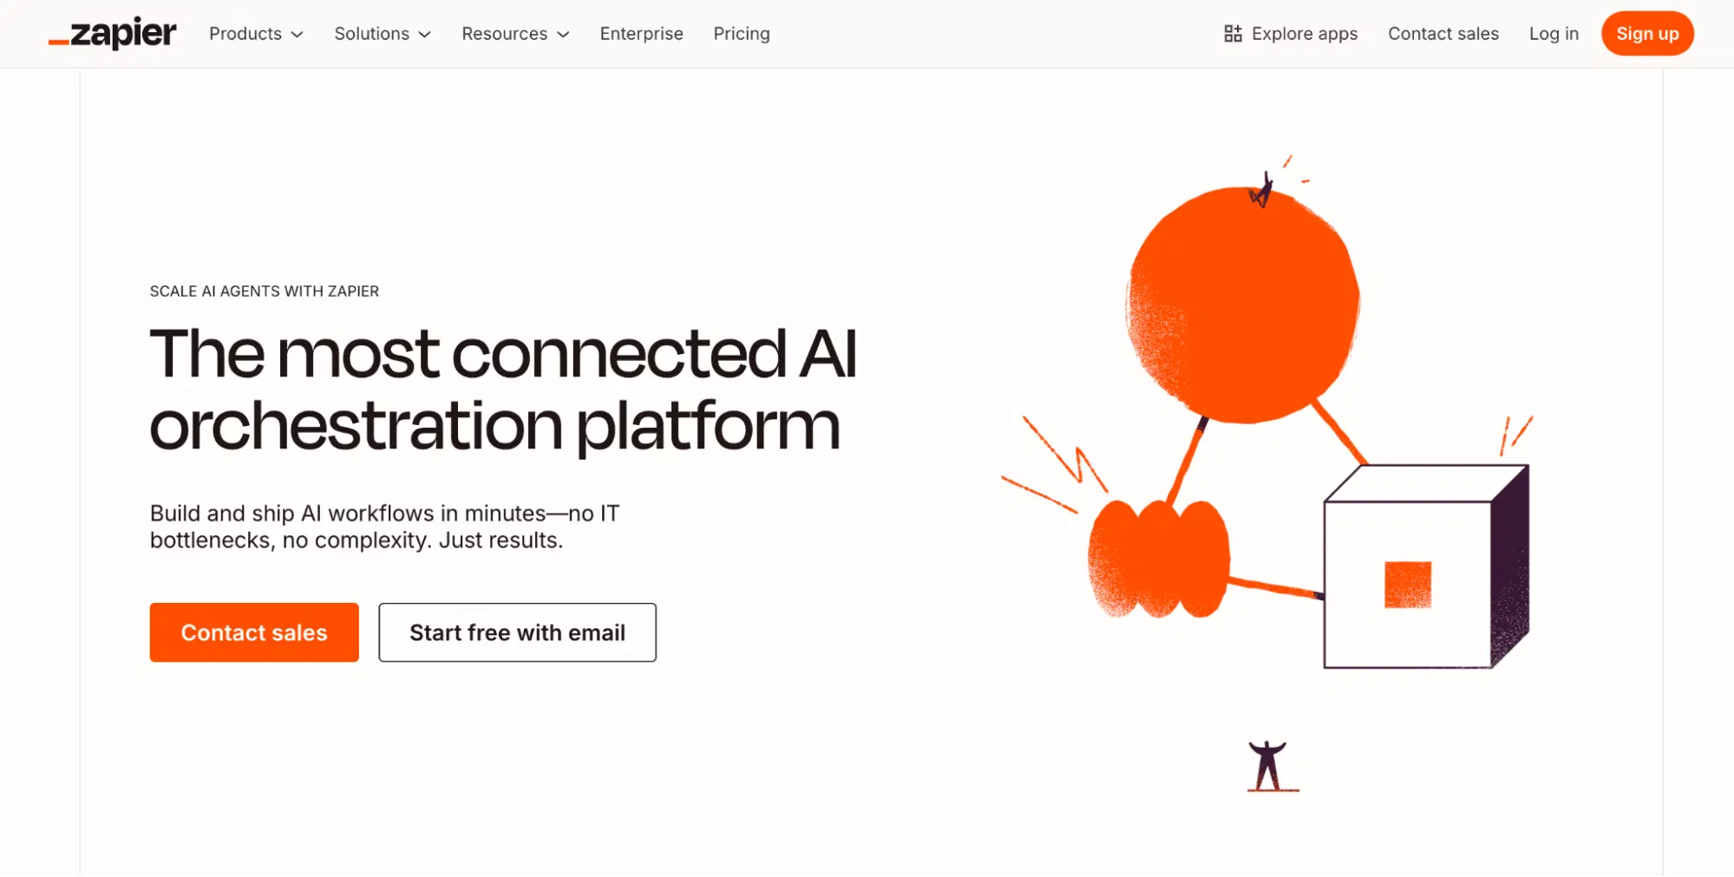This screenshot has height=877, width=1734.
Task: Click the chevron next to Solutions
Action: 424,35
